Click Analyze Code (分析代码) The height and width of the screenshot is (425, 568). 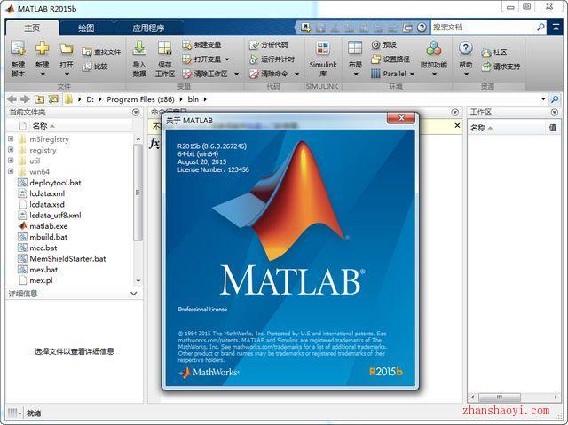[x=268, y=45]
